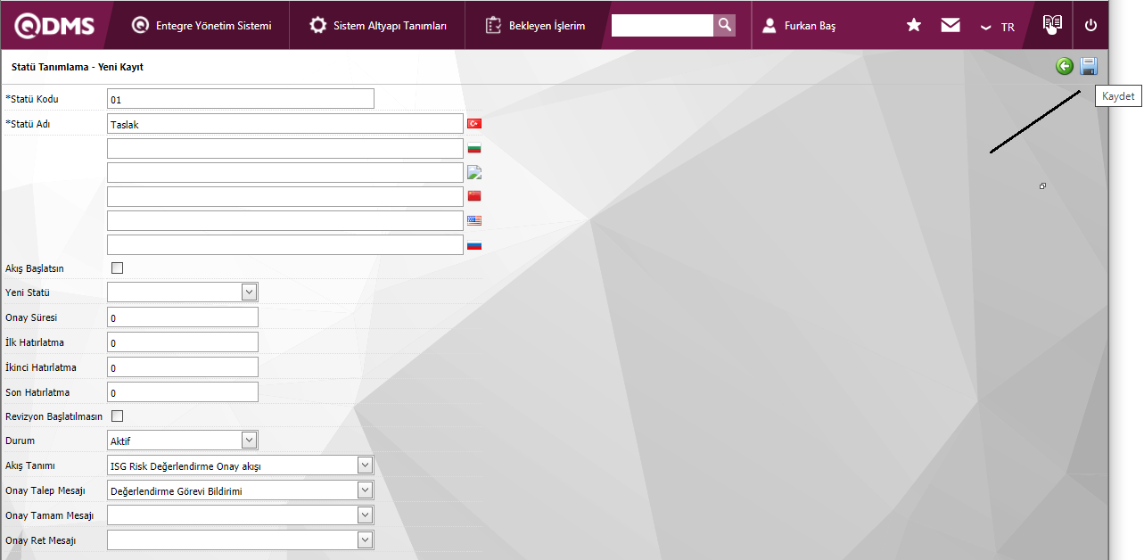
Task: Click the broken image language icon
Action: click(474, 172)
